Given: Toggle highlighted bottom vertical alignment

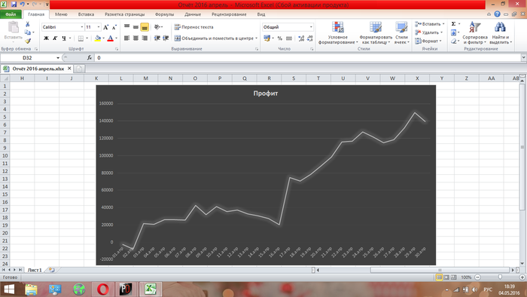Looking at the screenshot, I should pos(145,27).
